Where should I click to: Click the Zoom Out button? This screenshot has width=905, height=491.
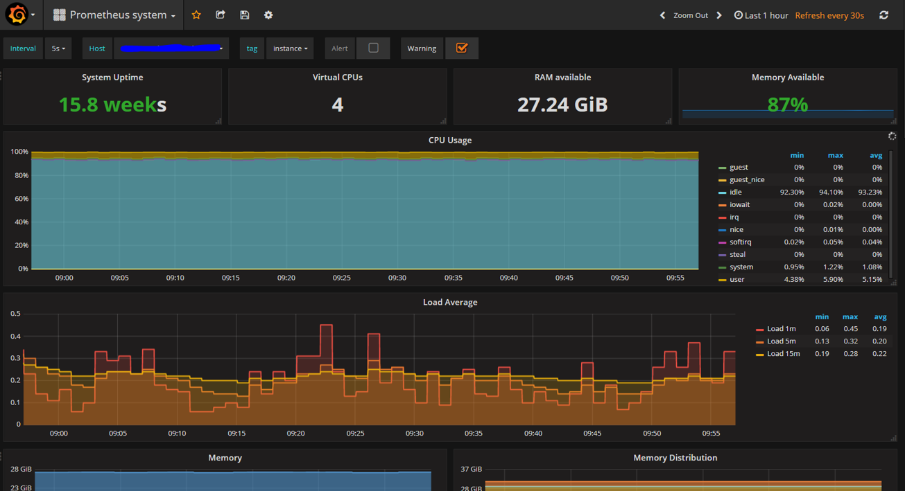coord(690,15)
